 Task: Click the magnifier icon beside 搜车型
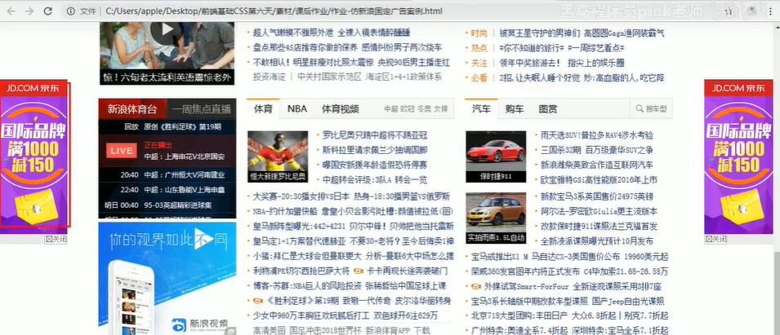639,109
